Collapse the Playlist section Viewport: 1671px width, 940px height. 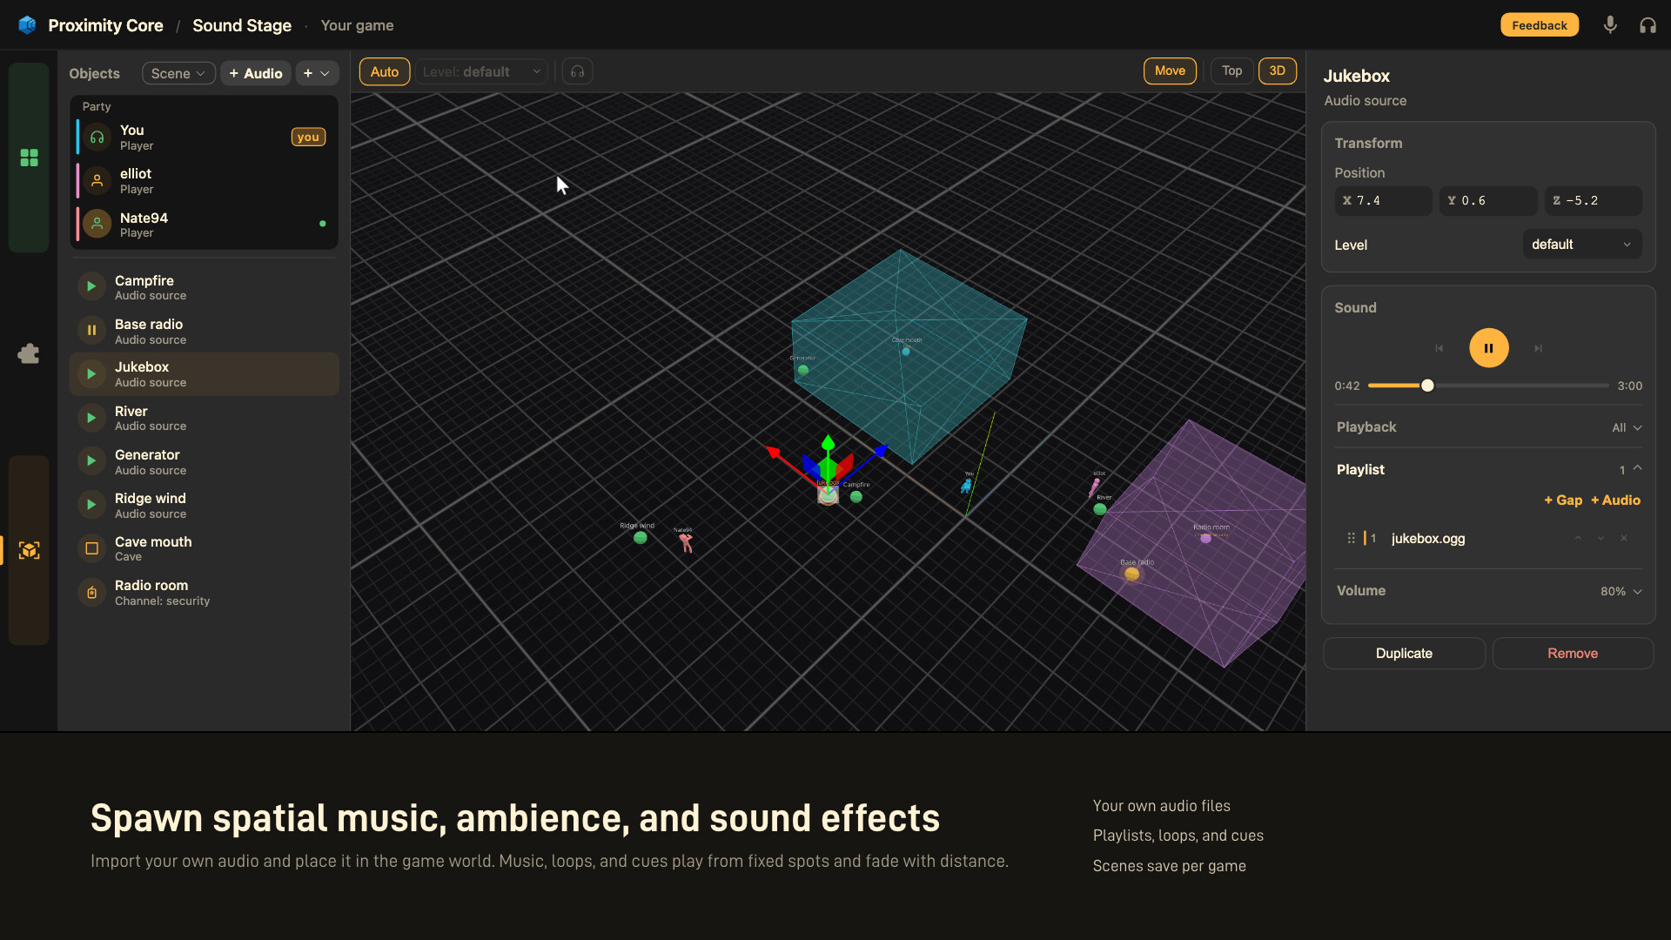coord(1489,469)
